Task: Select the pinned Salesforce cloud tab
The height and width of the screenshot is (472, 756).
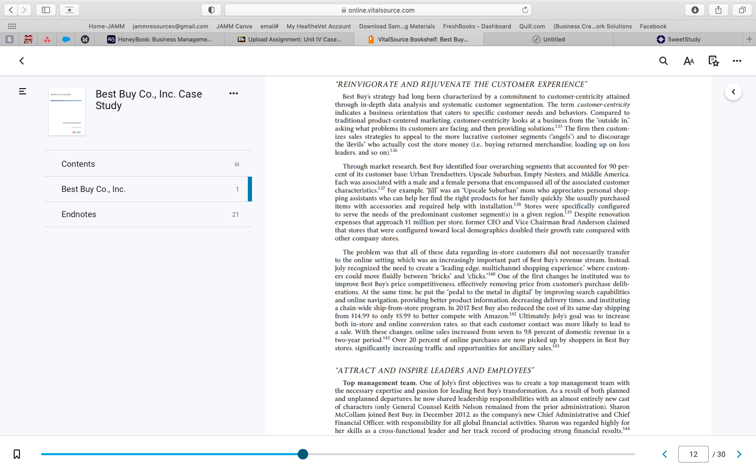Action: pyautogui.click(x=66, y=39)
